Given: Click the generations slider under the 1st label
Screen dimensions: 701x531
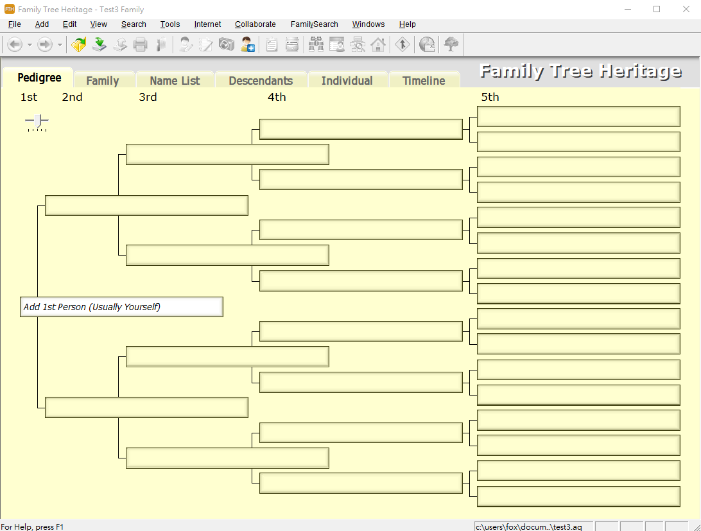Looking at the screenshot, I should 37,123.
